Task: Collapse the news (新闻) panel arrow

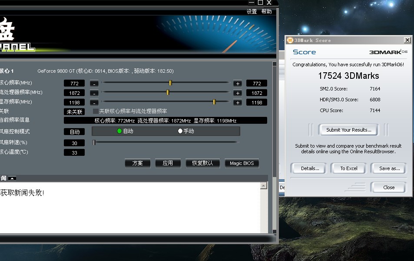Action: coord(12,178)
